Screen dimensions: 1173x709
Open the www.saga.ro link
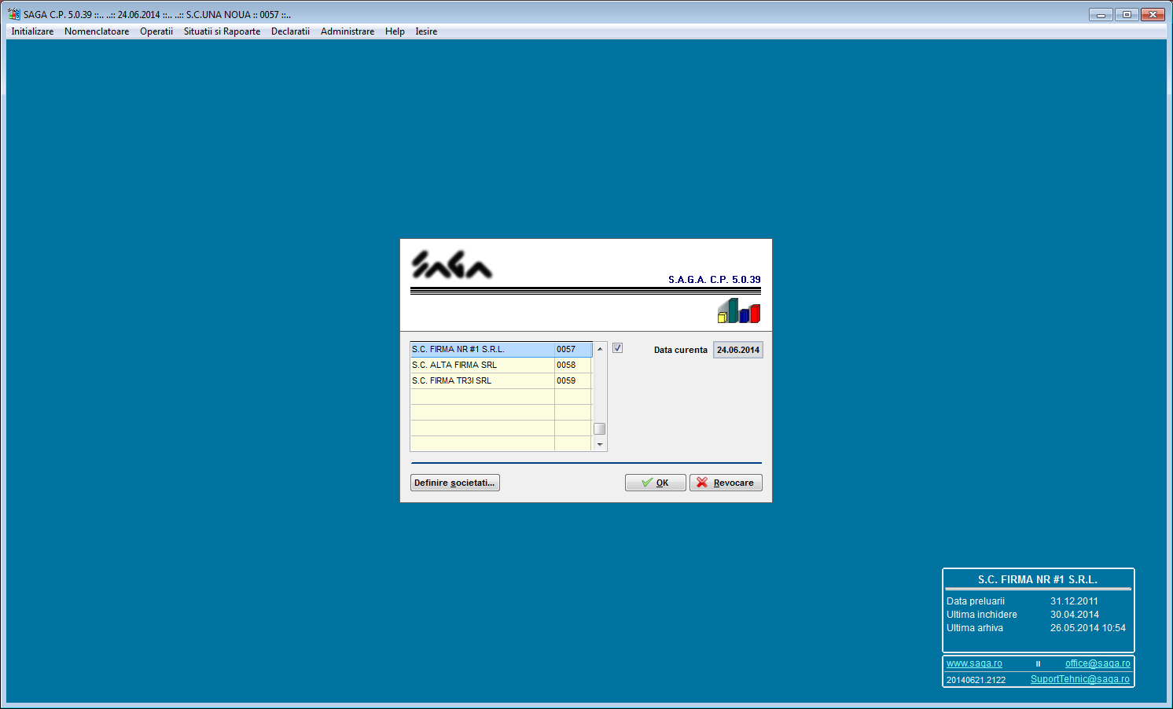pyautogui.click(x=974, y=663)
